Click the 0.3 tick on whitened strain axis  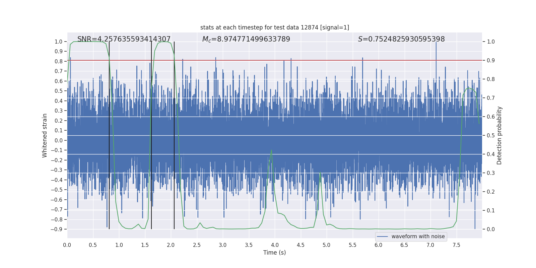(59, 111)
